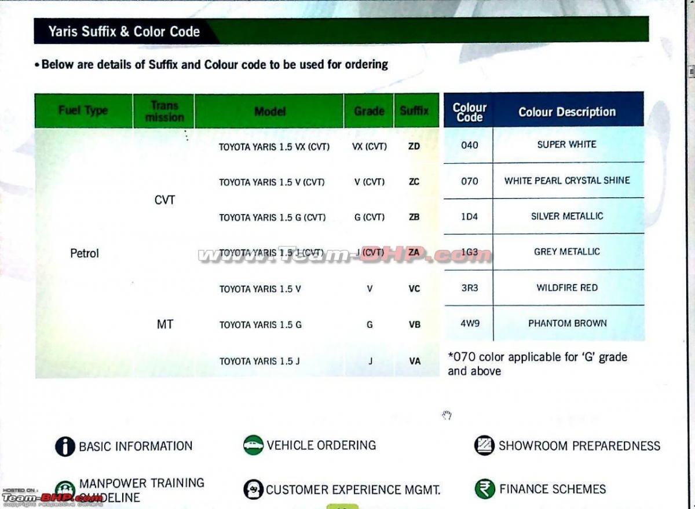Image resolution: width=695 pixels, height=509 pixels.
Task: Click the scrollbar handle at the right edge
Action: [691, 71]
